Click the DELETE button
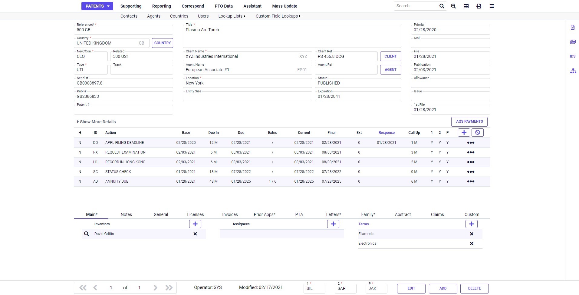Image resolution: width=579 pixels, height=295 pixels. click(x=475, y=288)
